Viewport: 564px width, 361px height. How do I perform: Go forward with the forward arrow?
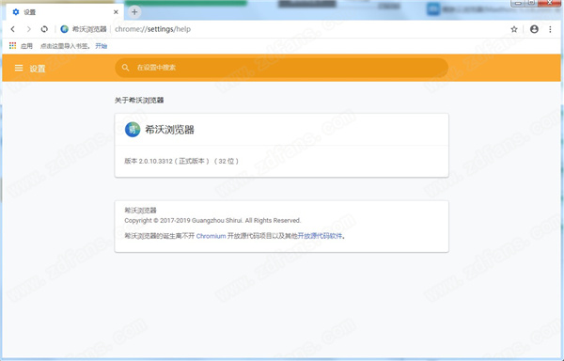pyautogui.click(x=29, y=29)
